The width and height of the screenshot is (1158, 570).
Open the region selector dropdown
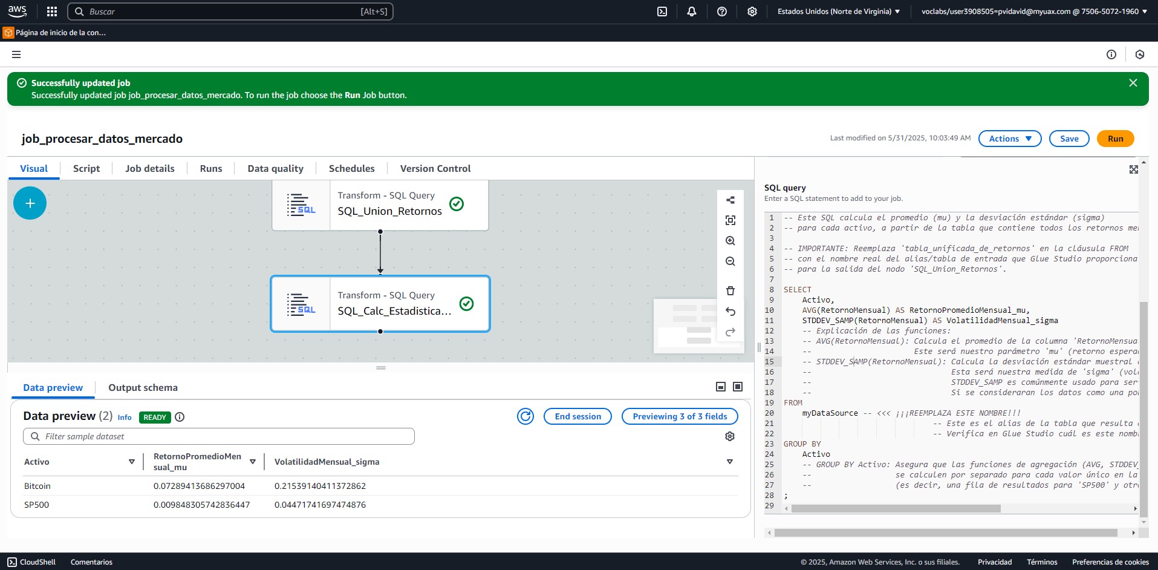tap(839, 11)
